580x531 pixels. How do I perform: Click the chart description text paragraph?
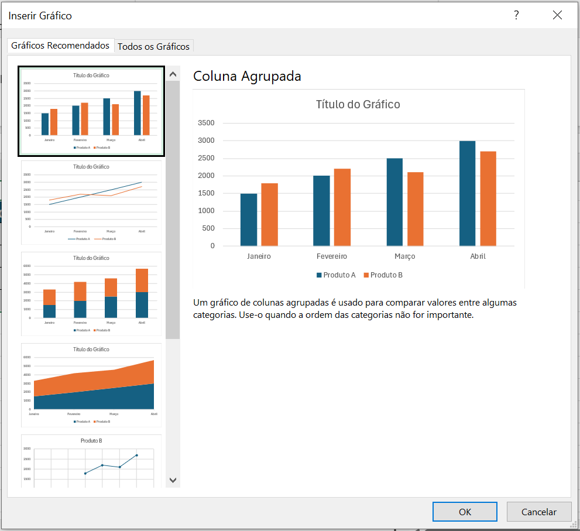point(355,309)
